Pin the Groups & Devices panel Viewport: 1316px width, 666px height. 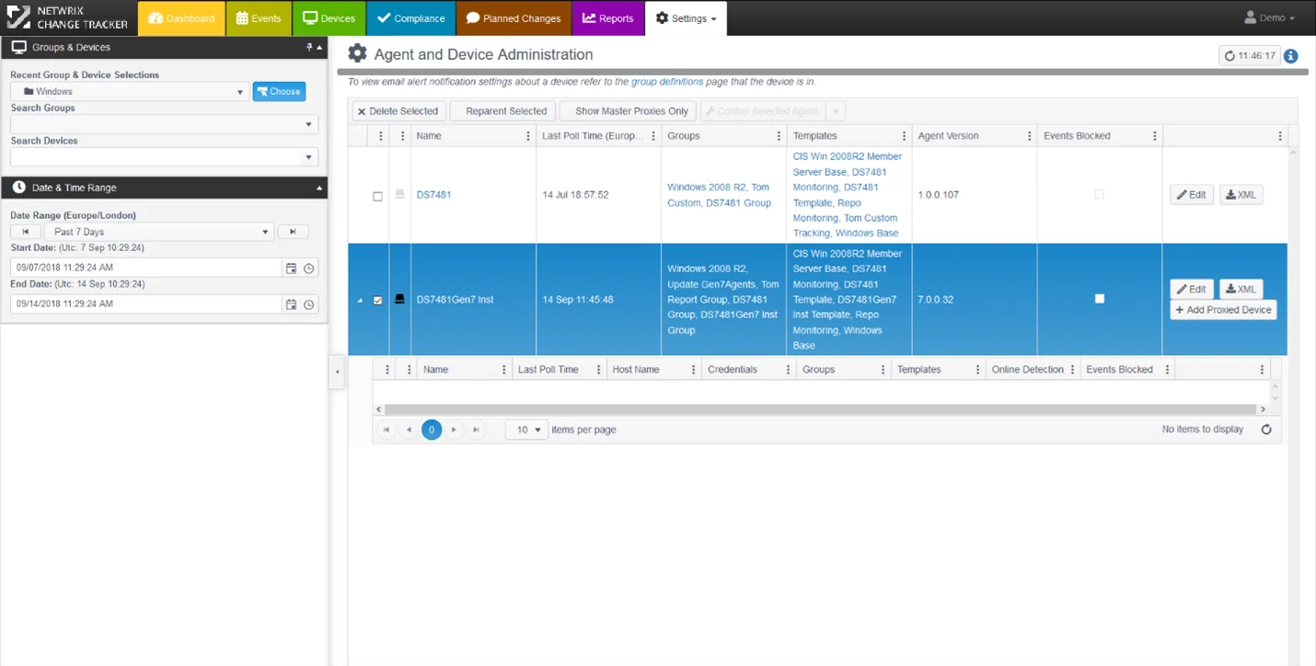click(309, 47)
